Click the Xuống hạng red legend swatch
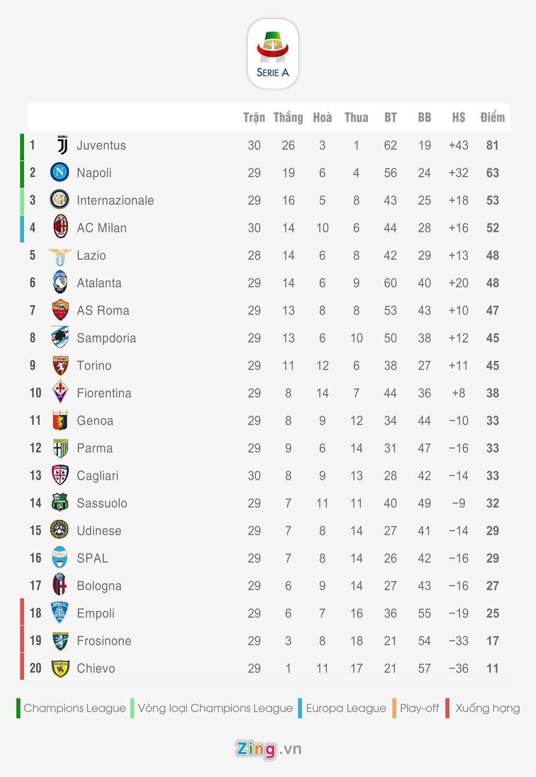Viewport: 536px width, 777px height. coord(448,708)
